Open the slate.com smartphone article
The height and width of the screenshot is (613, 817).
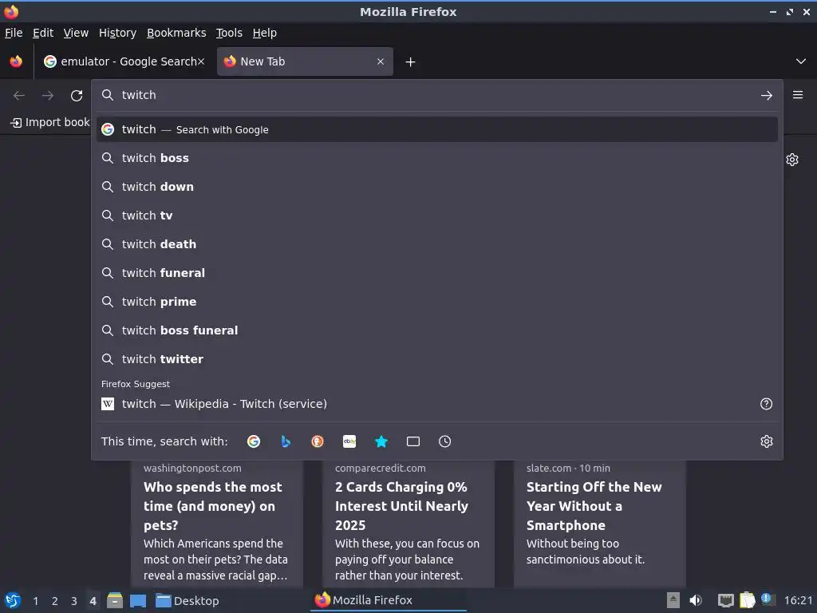[x=600, y=523]
